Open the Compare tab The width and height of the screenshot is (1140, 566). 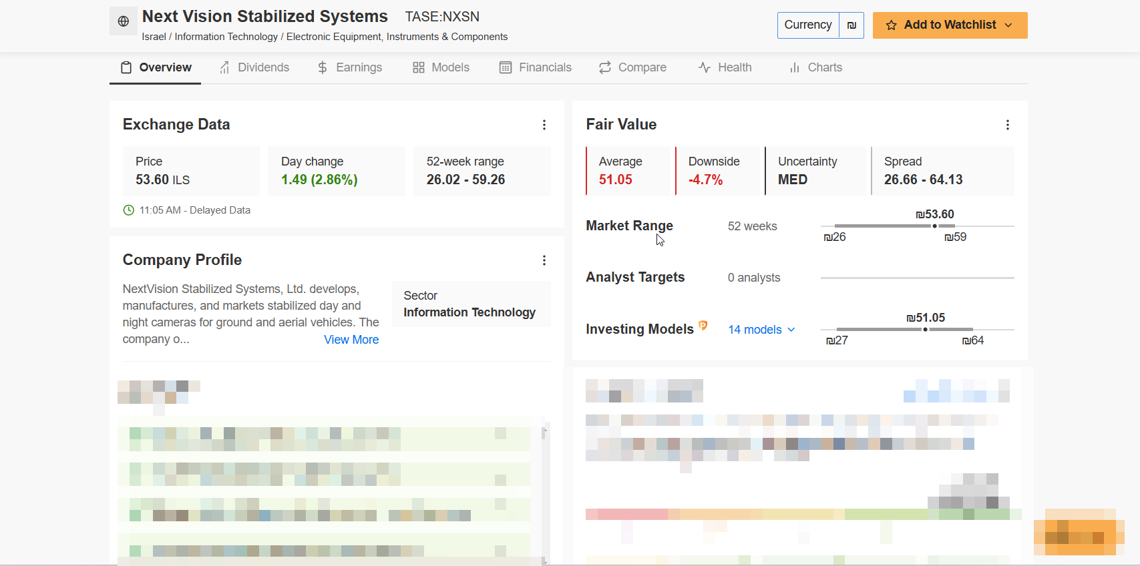point(632,67)
